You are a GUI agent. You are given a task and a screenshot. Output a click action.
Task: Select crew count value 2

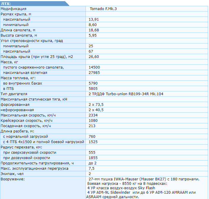(x=90, y=174)
